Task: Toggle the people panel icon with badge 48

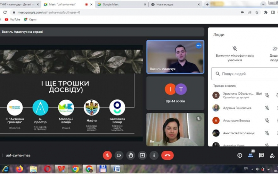Action: click(251, 155)
